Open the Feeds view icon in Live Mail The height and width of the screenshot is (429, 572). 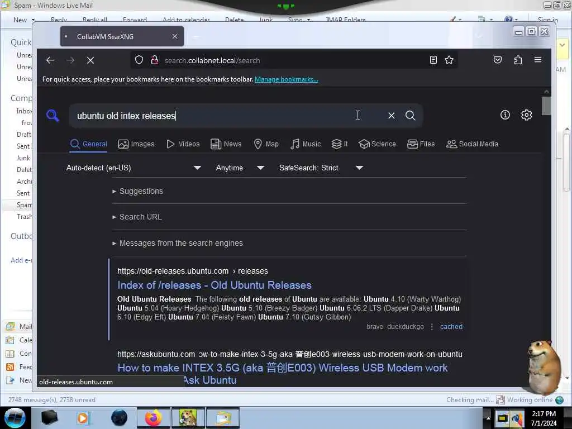10,366
